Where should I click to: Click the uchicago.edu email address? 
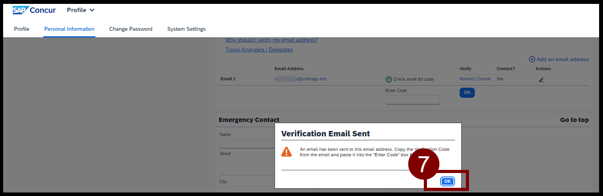pos(301,79)
